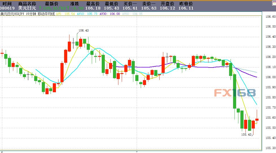
Task: Click the 15分钟 period label
Action: click(31, 14)
